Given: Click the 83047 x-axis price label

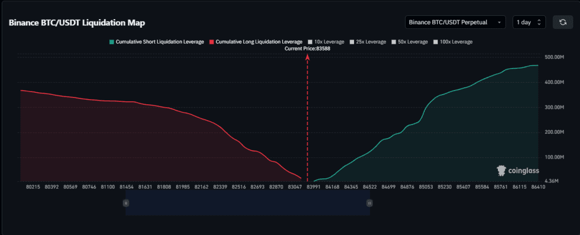Looking at the screenshot, I should click(x=295, y=187).
